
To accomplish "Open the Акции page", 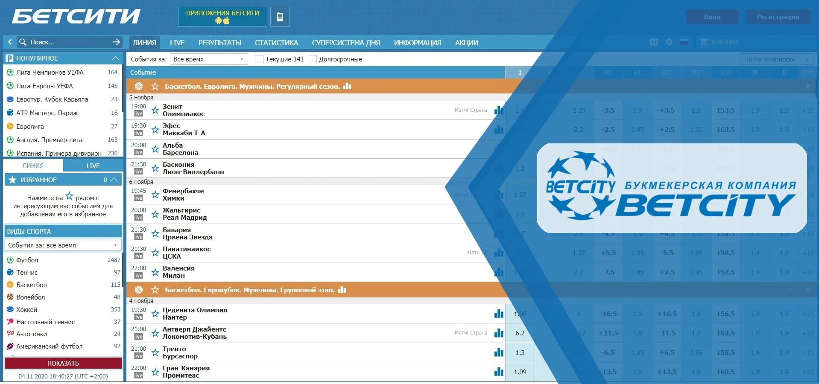I will point(466,43).
